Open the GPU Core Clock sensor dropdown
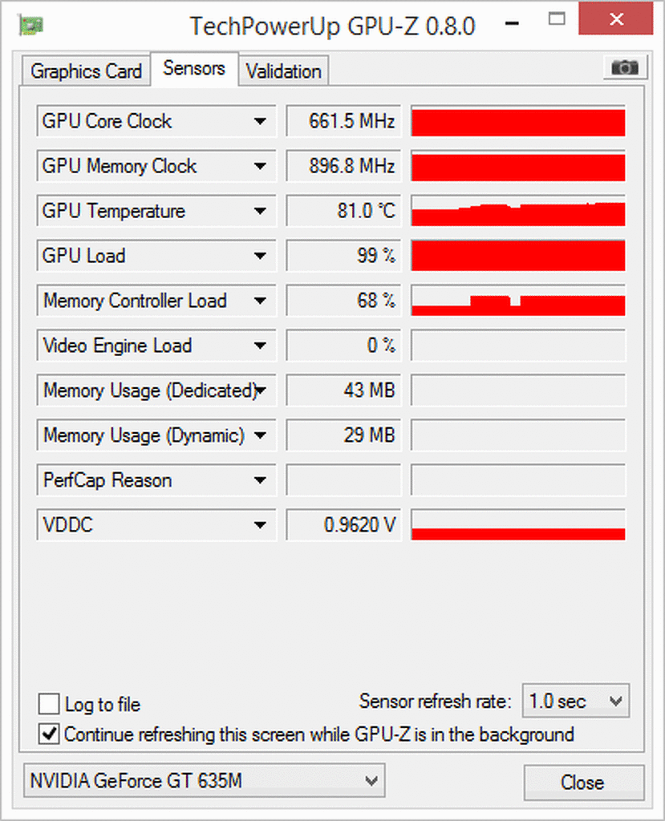 click(259, 122)
